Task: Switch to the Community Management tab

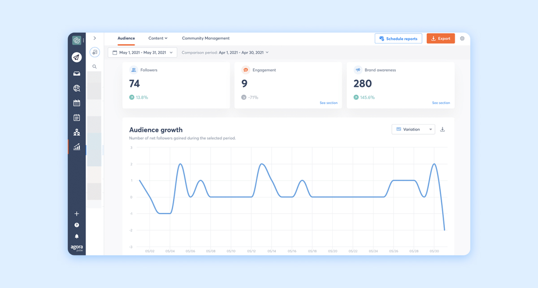Action: (206, 38)
